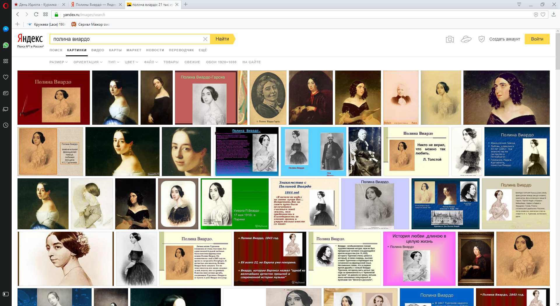Open 'История любви длиною в целую жизнь' thumbnail
560x306 pixels.
tap(419, 259)
